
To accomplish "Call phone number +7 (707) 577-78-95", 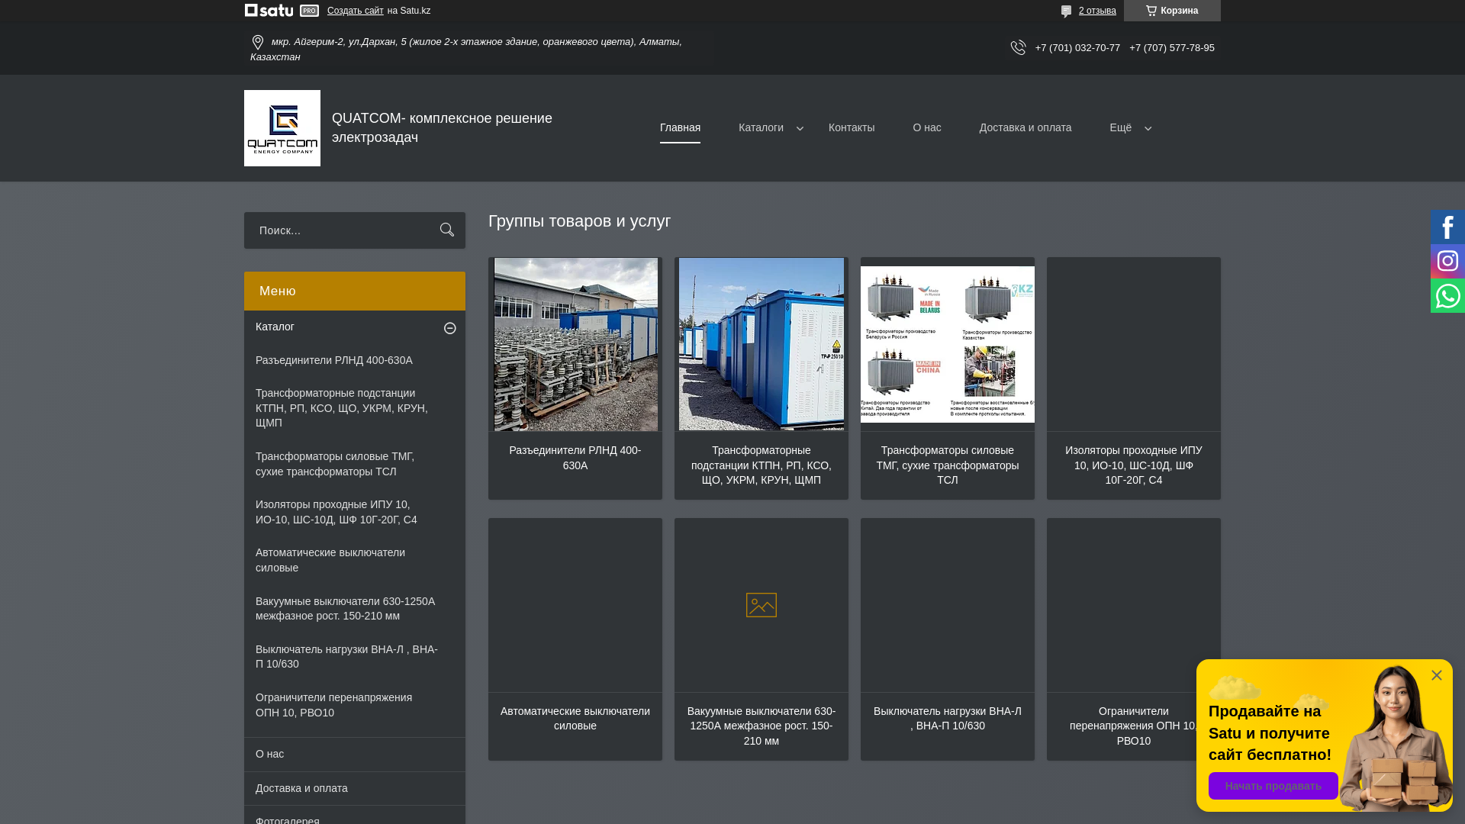I will [1171, 47].
